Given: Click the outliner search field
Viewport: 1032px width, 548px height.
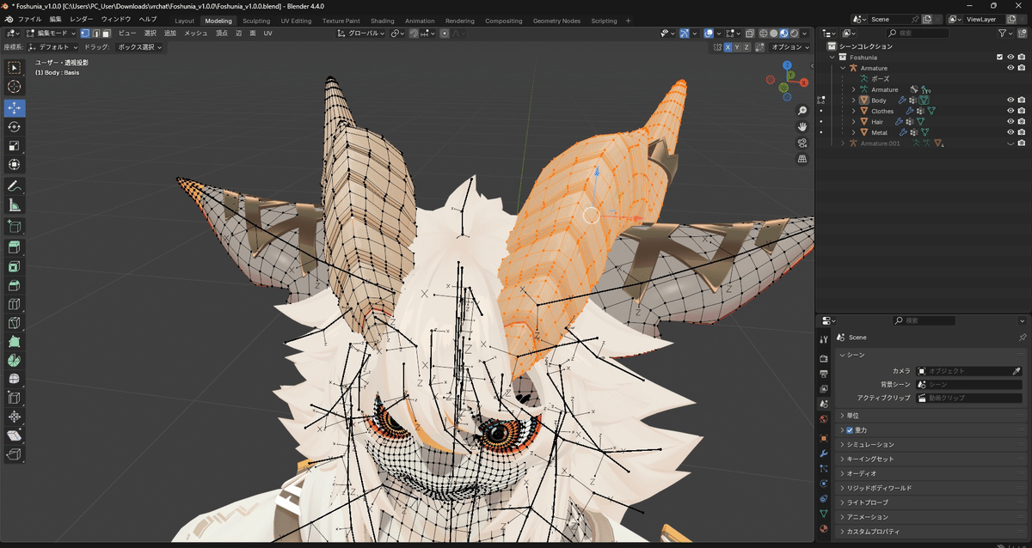Looking at the screenshot, I should pyautogui.click(x=917, y=33).
